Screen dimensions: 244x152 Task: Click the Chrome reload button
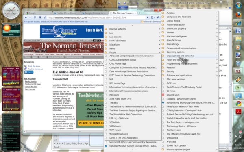35,17
